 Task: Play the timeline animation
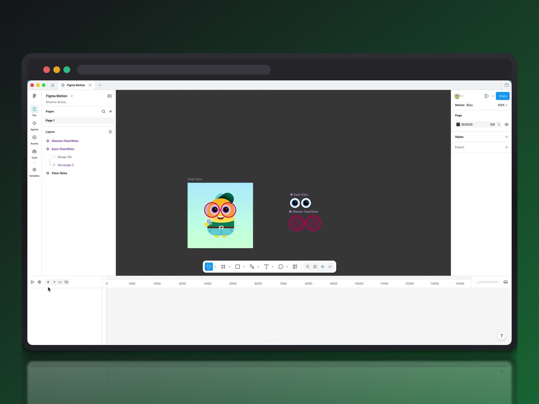coord(32,282)
